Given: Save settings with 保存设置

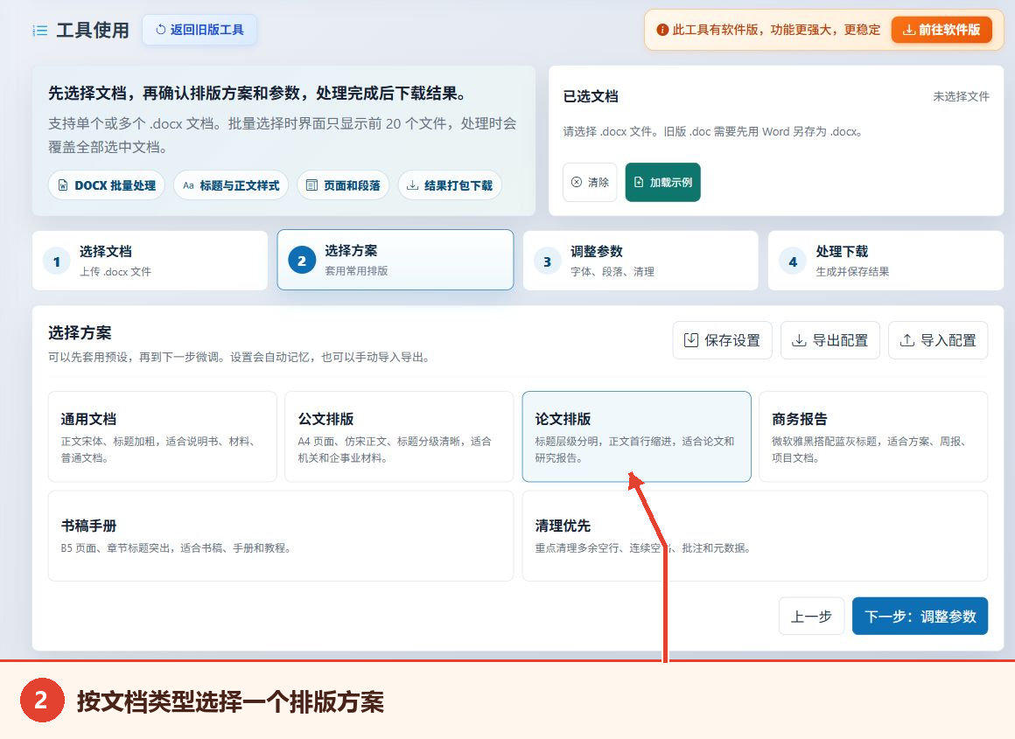Looking at the screenshot, I should [x=723, y=340].
